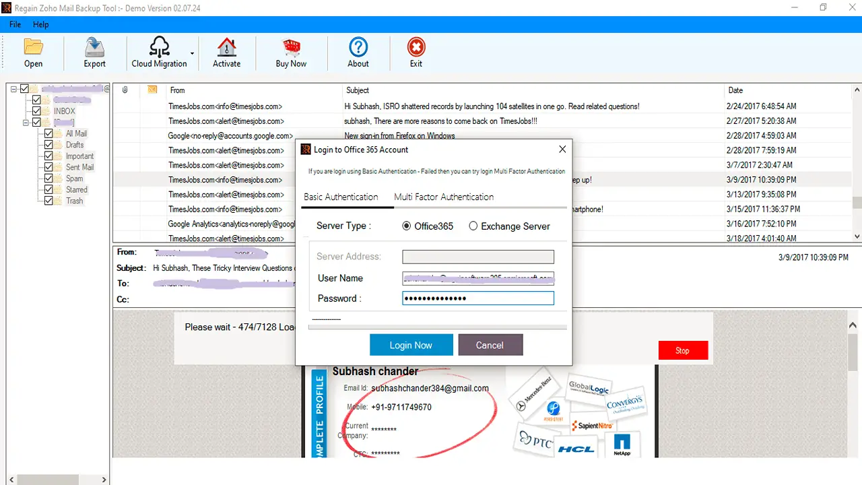Image resolution: width=862 pixels, height=485 pixels.
Task: Click the subhashchander384@gmail.com address in preview
Action: tap(430, 388)
